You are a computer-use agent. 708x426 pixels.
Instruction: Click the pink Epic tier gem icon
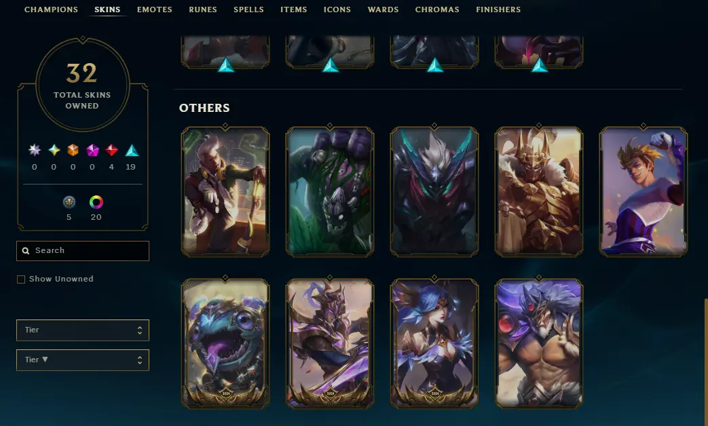92,150
